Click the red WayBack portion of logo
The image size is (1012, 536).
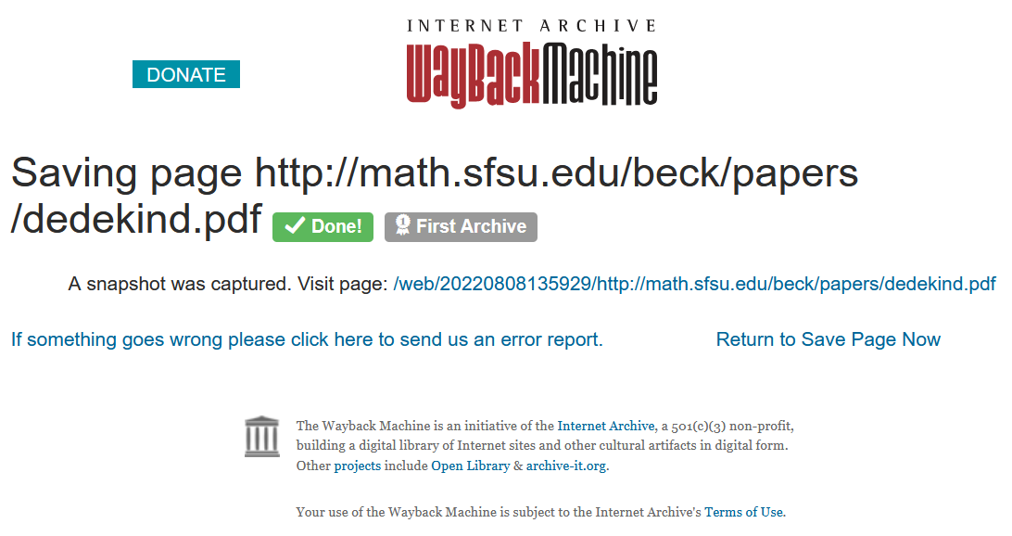click(x=473, y=75)
